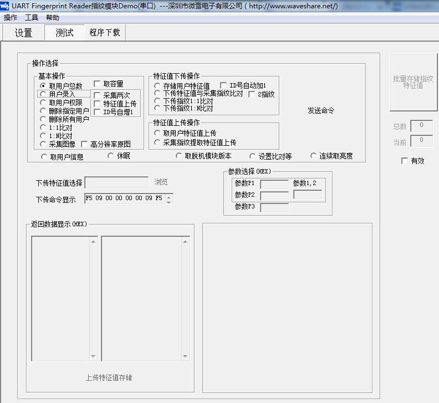Click the 当前 value field

tap(421, 141)
